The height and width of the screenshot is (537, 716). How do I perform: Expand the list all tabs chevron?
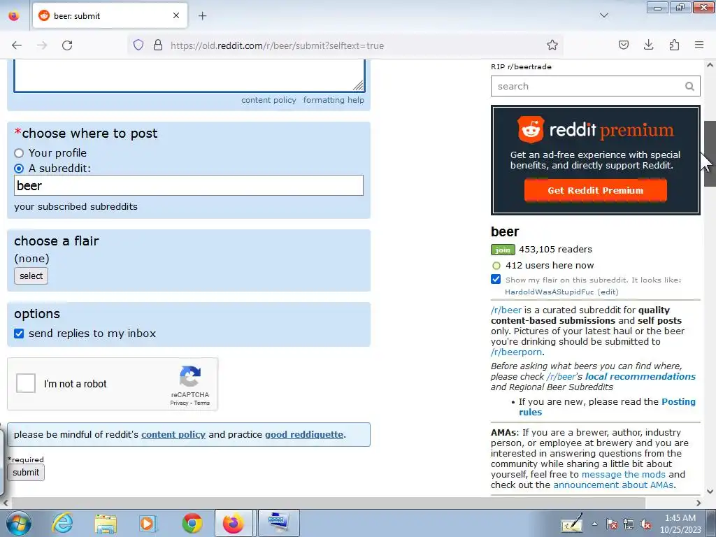click(x=603, y=15)
